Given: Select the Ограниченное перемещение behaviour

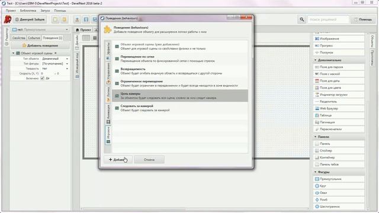Looking at the screenshot, I should [x=180, y=83].
